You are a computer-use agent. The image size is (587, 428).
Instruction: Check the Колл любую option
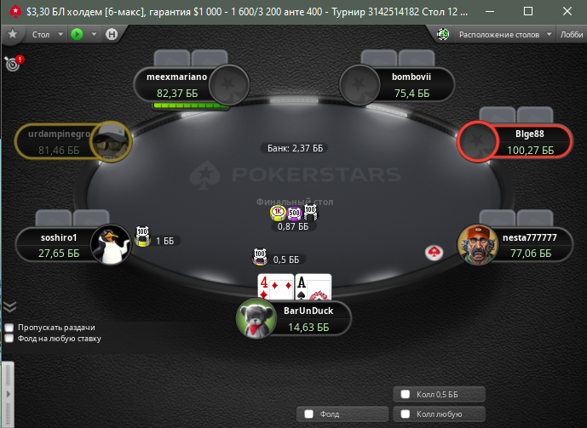pyautogui.click(x=439, y=414)
